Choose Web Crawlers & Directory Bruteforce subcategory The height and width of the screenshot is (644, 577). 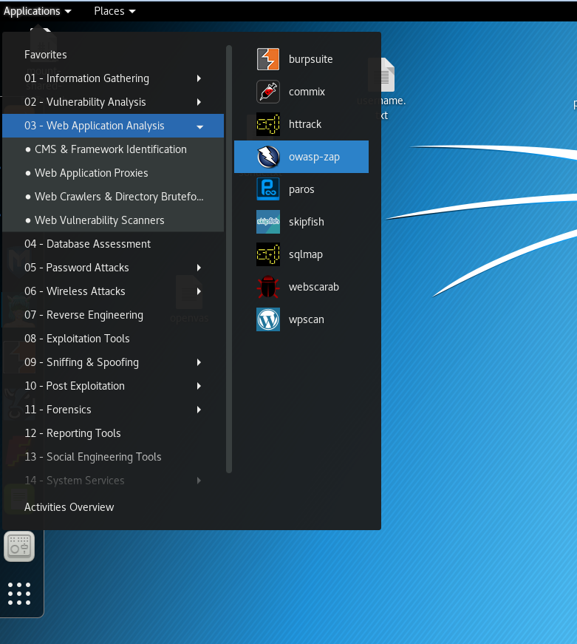tap(113, 197)
